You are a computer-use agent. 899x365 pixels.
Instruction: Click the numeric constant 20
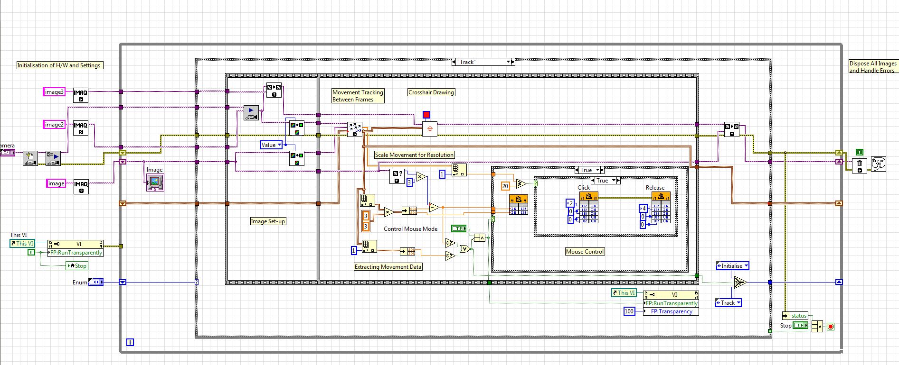[x=505, y=186]
